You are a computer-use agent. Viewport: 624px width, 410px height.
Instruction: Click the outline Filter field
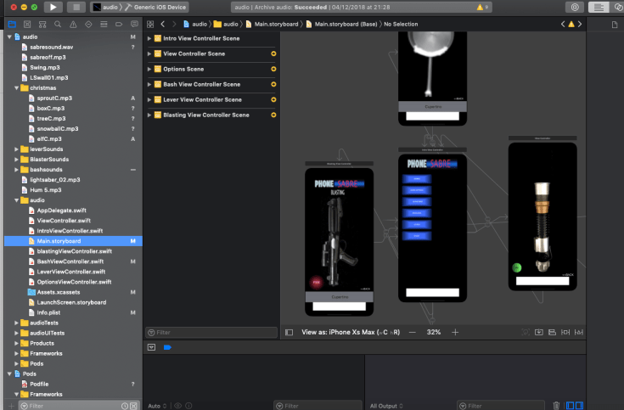211,333
